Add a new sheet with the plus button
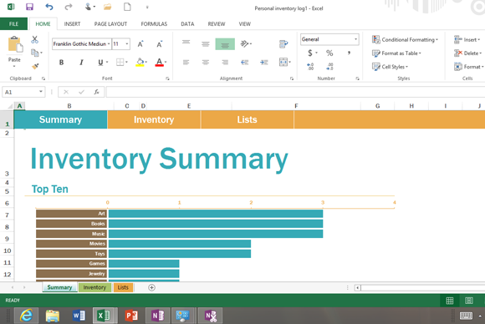The height and width of the screenshot is (324, 485). (151, 287)
